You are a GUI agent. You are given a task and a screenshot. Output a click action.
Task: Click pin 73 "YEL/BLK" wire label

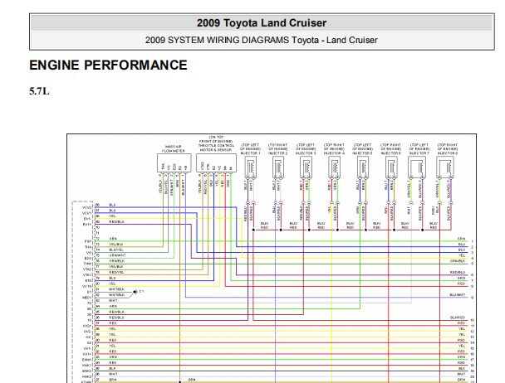point(116,245)
